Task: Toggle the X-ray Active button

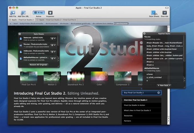Action: (x=39, y=12)
